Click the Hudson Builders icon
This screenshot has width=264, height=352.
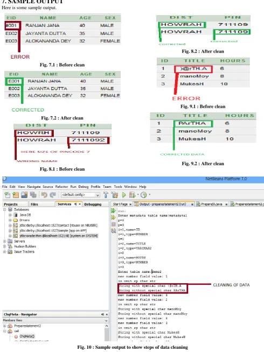click(x=10, y=247)
